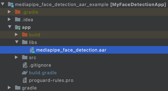Click the Gradle elephant icon

(25, 73)
